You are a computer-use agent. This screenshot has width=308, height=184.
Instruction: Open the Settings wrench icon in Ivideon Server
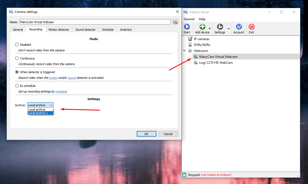click(x=220, y=27)
